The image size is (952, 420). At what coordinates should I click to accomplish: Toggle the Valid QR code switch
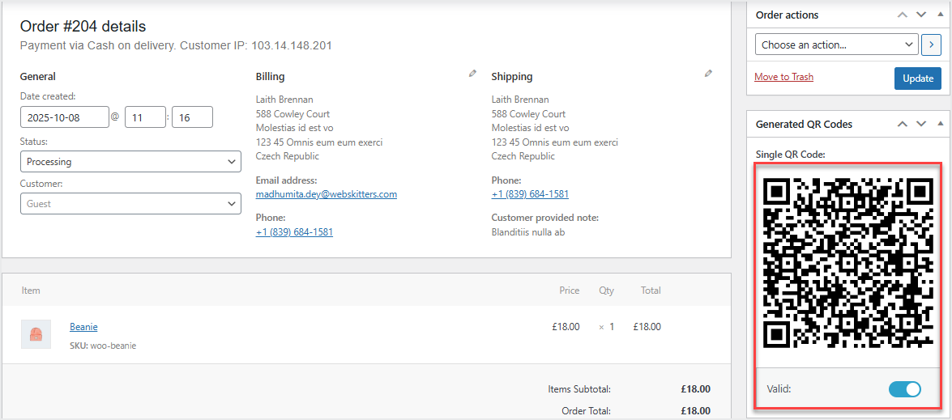[904, 389]
